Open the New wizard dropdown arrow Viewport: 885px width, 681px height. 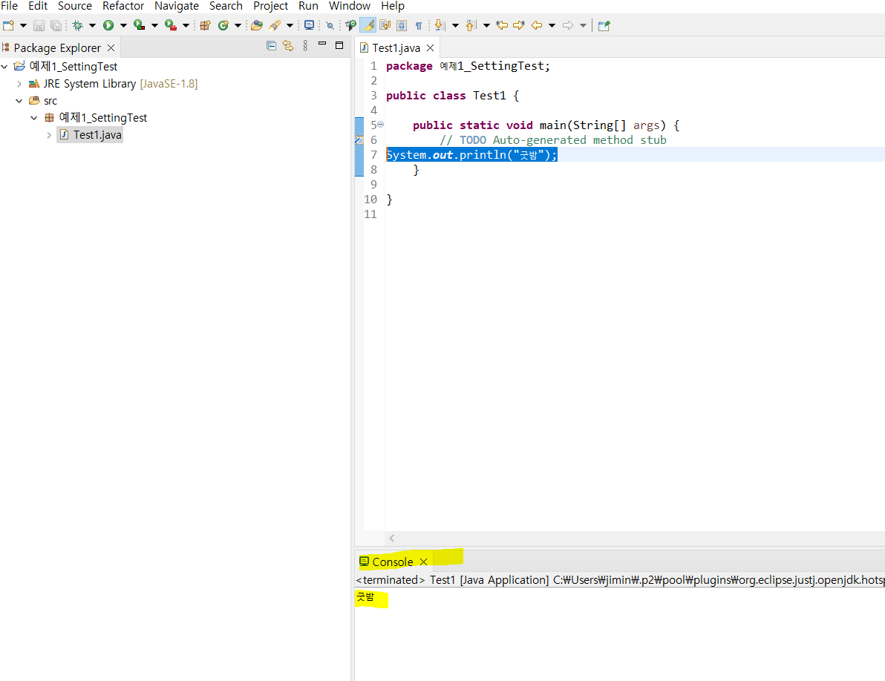(x=23, y=25)
